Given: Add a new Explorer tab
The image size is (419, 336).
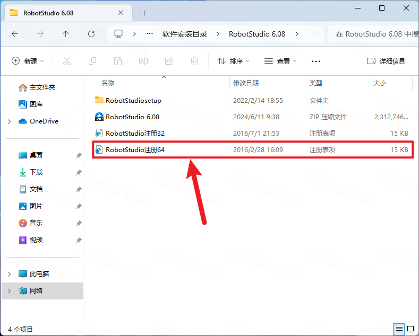Looking at the screenshot, I should click(x=144, y=13).
